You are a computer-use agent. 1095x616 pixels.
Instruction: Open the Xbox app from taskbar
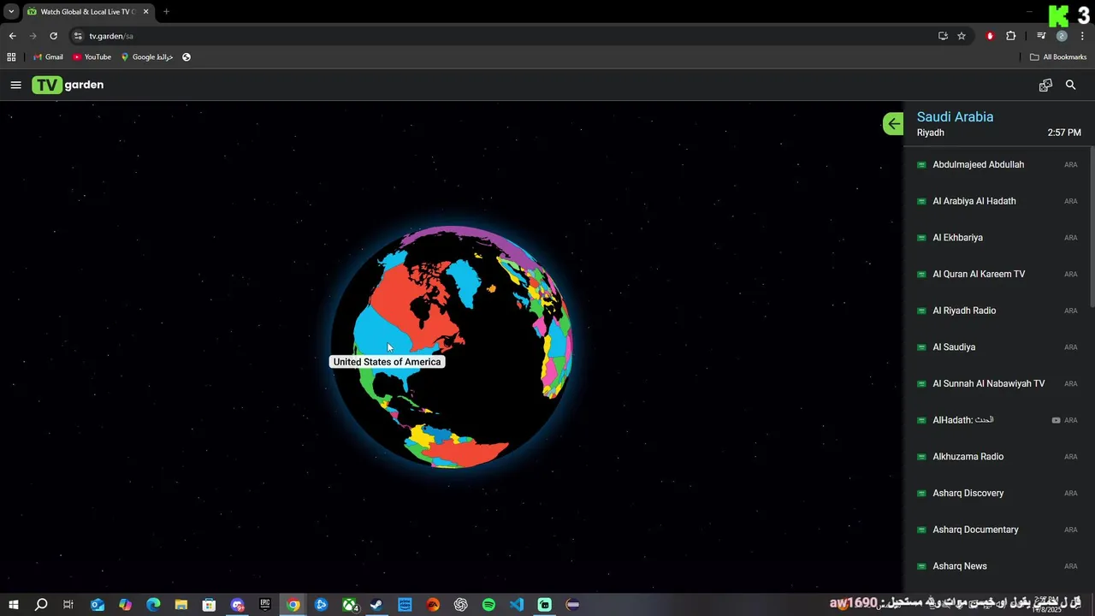[349, 605]
